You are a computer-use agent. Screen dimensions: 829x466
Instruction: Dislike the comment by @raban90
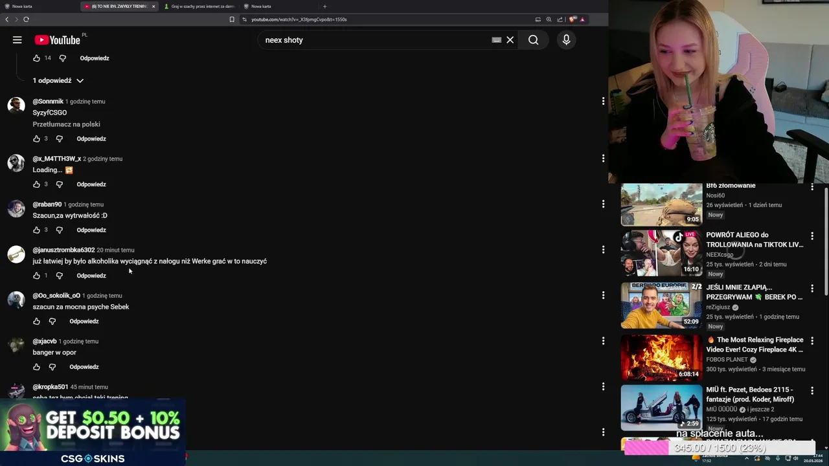tap(59, 230)
